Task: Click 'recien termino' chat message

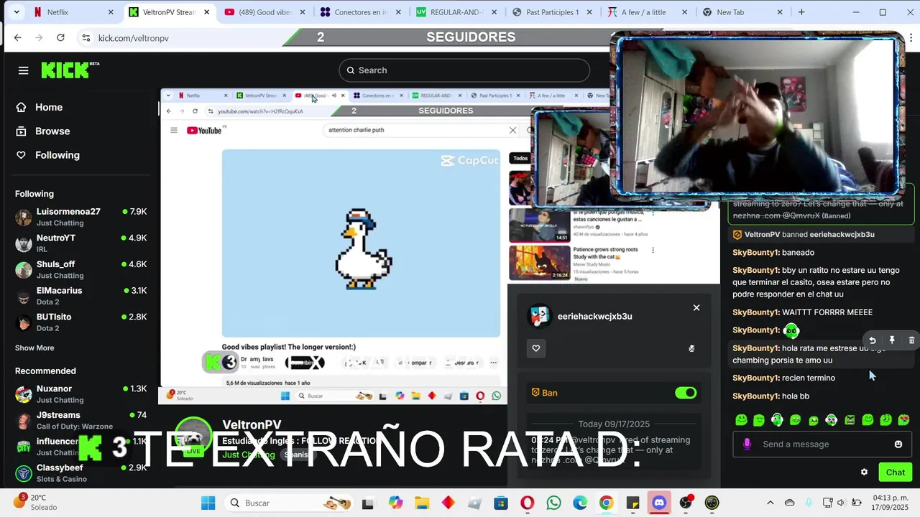Action: pyautogui.click(x=809, y=378)
